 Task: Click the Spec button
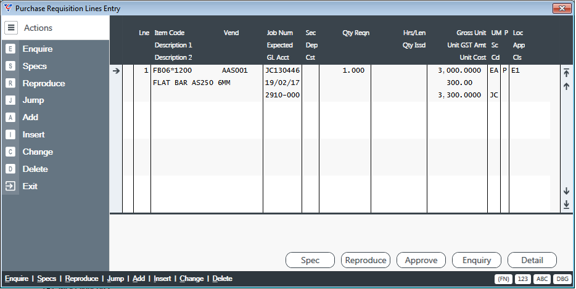point(310,261)
